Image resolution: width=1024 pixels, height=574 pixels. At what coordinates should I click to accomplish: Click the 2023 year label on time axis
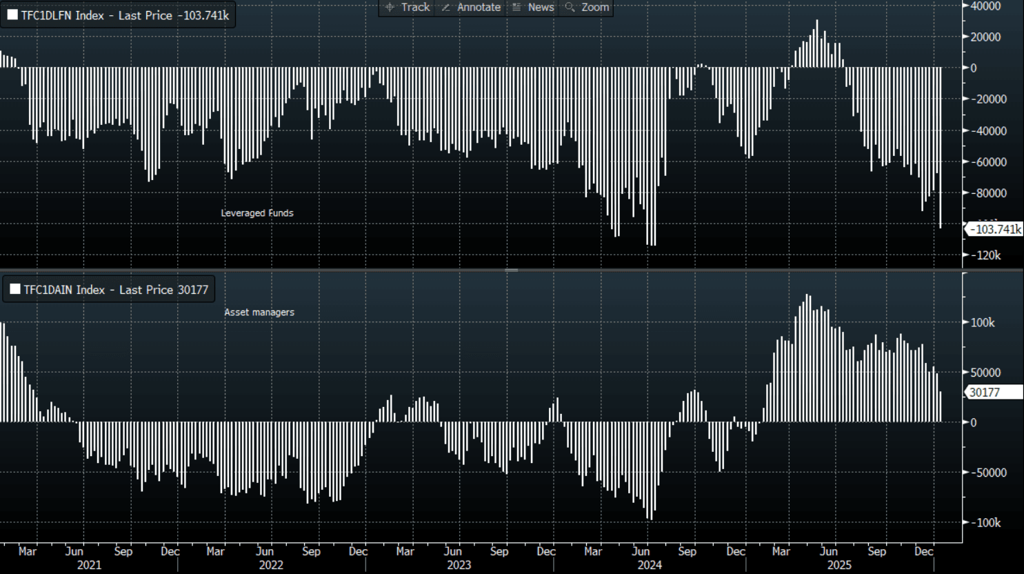pos(459,565)
